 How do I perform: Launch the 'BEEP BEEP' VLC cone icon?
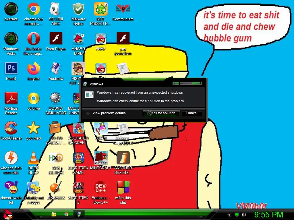[33, 158]
